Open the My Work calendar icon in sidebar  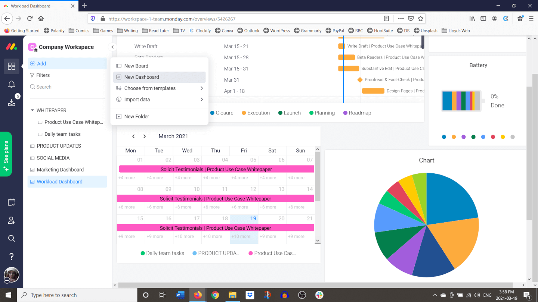click(12, 202)
